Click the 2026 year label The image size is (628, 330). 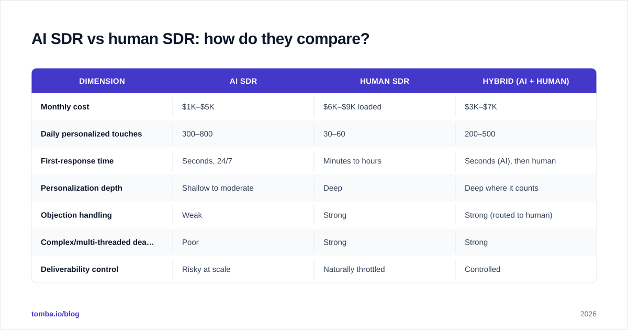pos(588,314)
